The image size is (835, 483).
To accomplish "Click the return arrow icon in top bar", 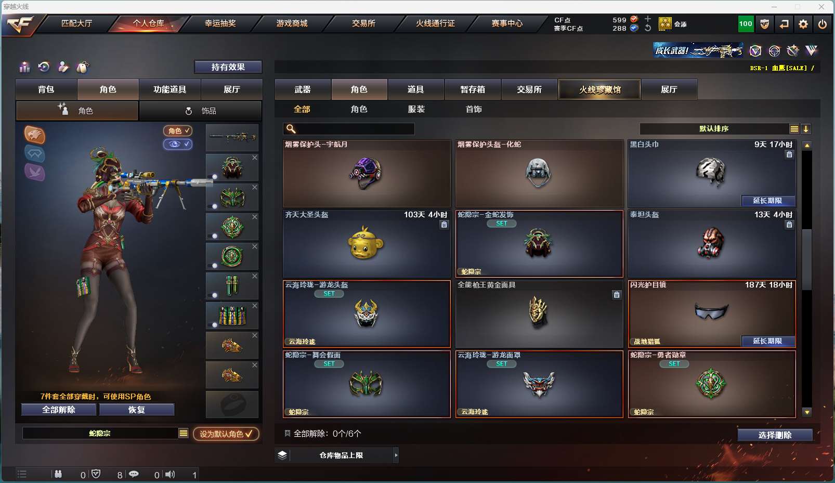I will 784,24.
